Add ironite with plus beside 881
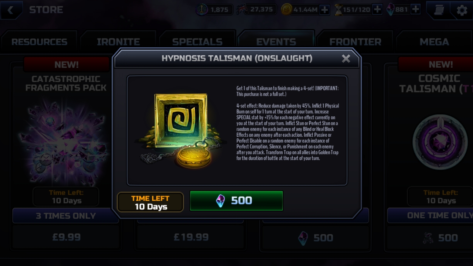This screenshot has width=473, height=266. point(415,10)
